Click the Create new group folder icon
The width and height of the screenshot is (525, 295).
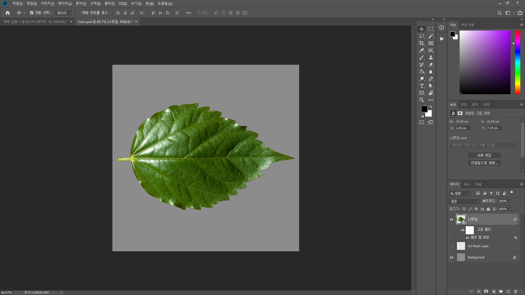tap(501, 291)
